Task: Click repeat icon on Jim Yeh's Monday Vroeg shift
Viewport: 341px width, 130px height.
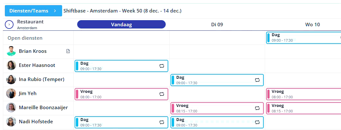Action: [161, 94]
